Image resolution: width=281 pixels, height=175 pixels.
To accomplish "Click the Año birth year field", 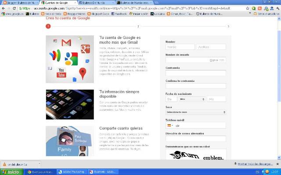I will pos(216,99).
